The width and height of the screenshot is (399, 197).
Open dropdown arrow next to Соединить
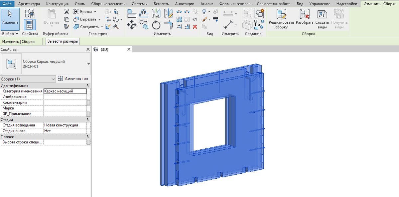102,27
